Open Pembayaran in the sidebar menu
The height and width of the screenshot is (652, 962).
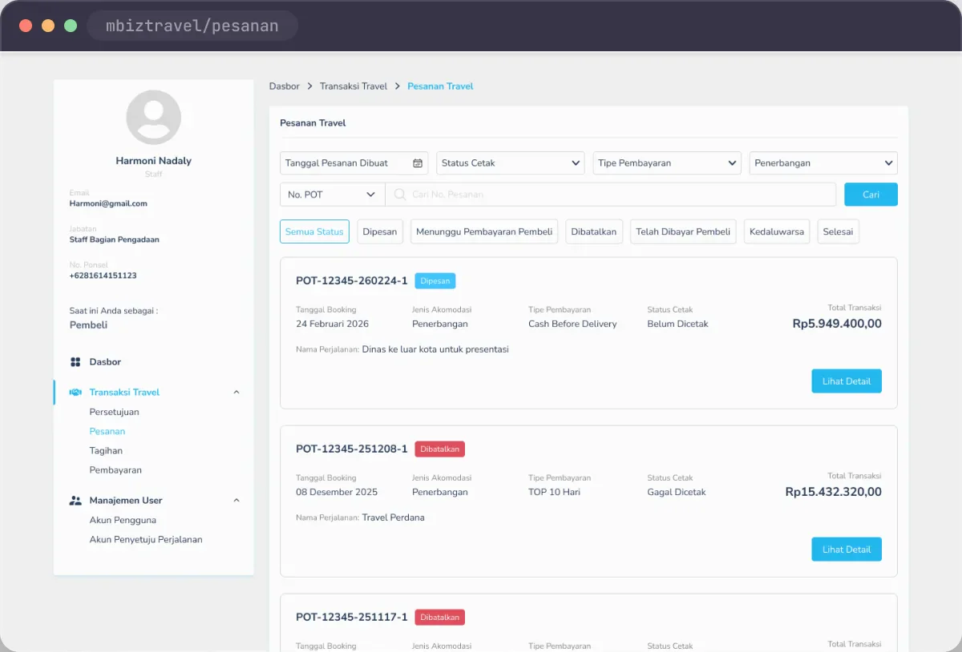point(115,470)
